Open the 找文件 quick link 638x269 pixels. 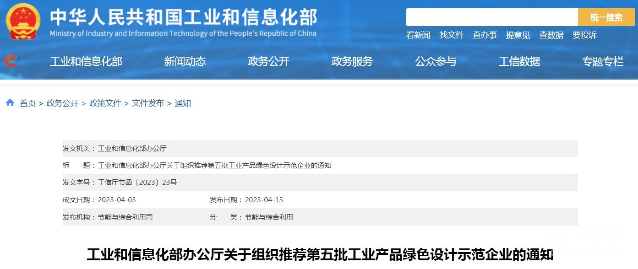point(452,35)
